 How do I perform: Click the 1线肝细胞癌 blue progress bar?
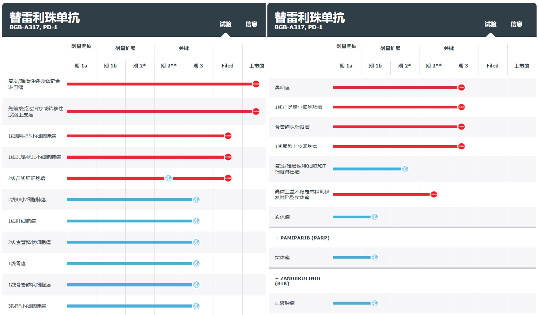[129, 221]
